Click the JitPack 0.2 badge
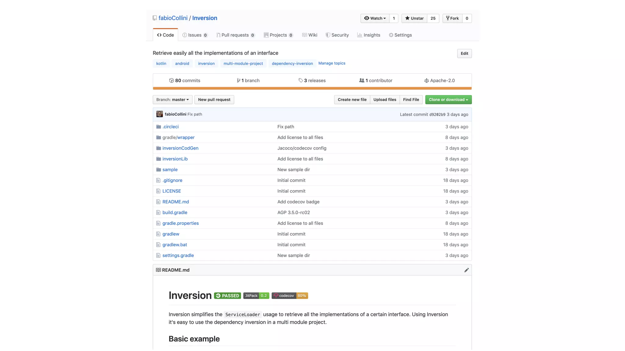This screenshot has width=625, height=351. pos(256,296)
